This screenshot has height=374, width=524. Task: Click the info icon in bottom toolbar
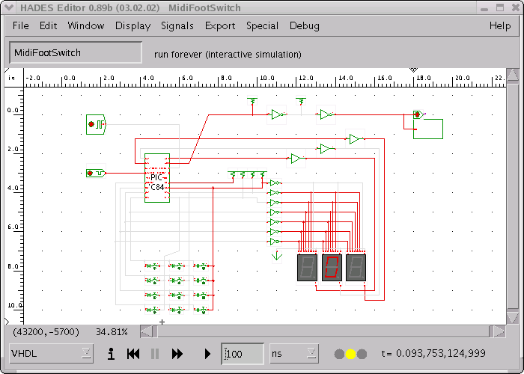click(111, 354)
